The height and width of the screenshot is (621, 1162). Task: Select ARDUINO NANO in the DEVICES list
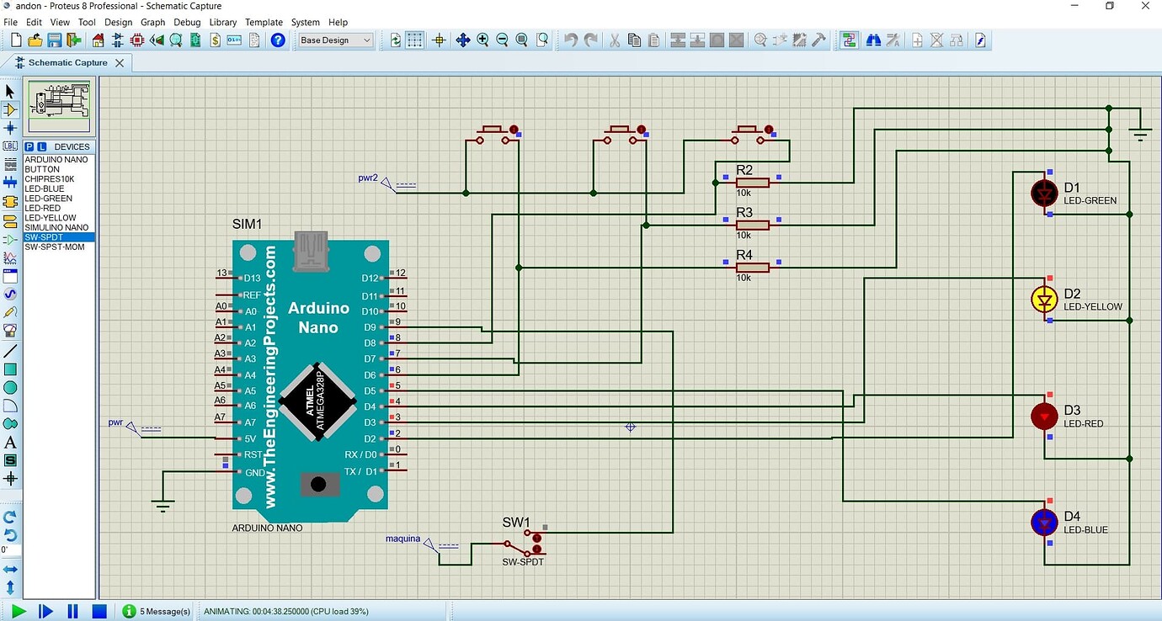pos(56,159)
